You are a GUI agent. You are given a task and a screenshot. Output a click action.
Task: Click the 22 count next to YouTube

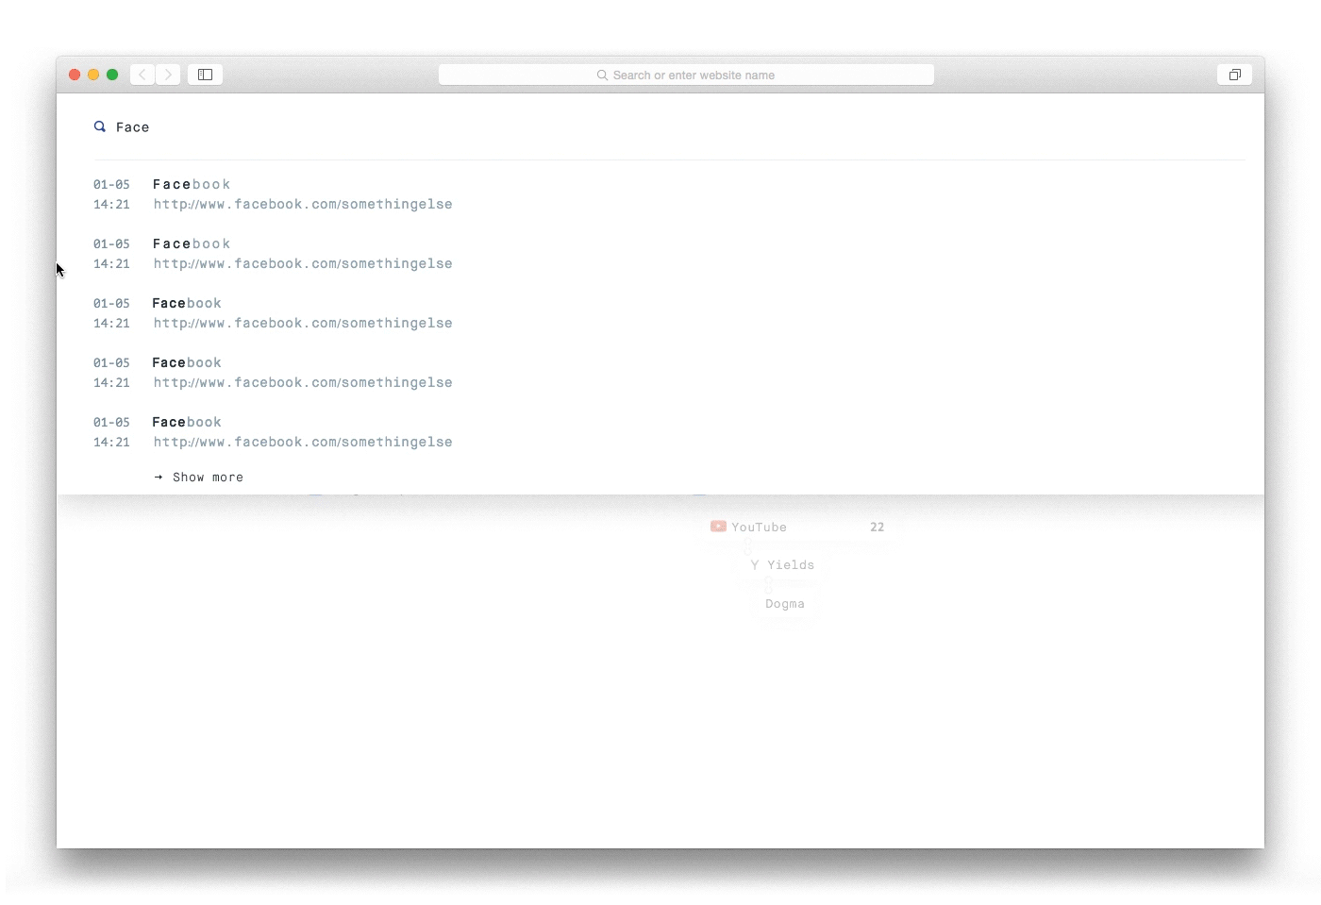(x=877, y=528)
